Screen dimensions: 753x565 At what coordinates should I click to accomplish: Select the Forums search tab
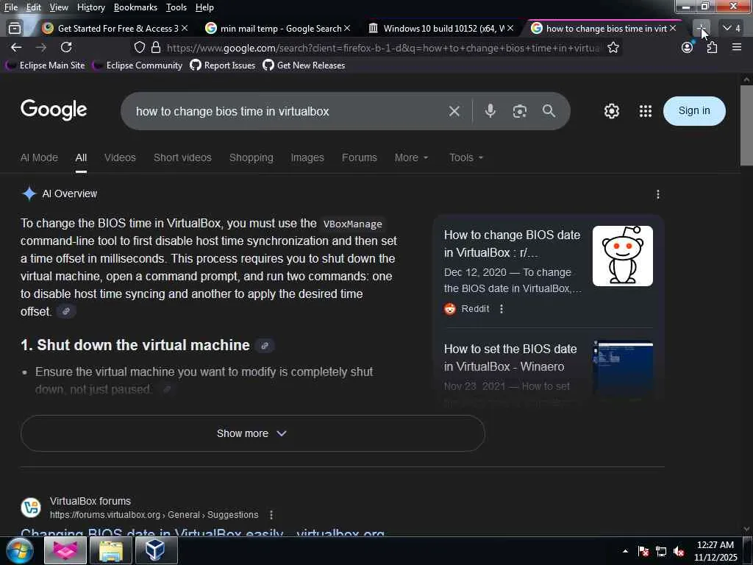(x=359, y=157)
